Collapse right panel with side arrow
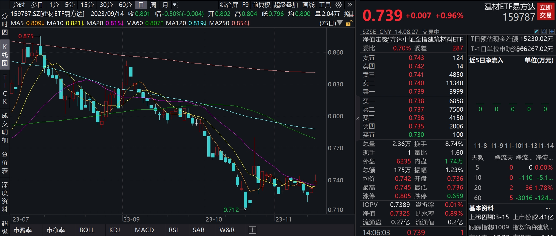This screenshot has height=236, width=556. pyautogui.click(x=358, y=118)
